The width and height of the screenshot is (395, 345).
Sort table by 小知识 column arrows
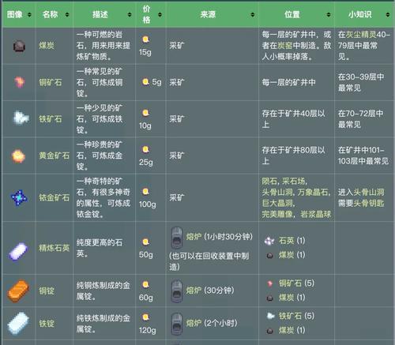pyautogui.click(x=388, y=15)
